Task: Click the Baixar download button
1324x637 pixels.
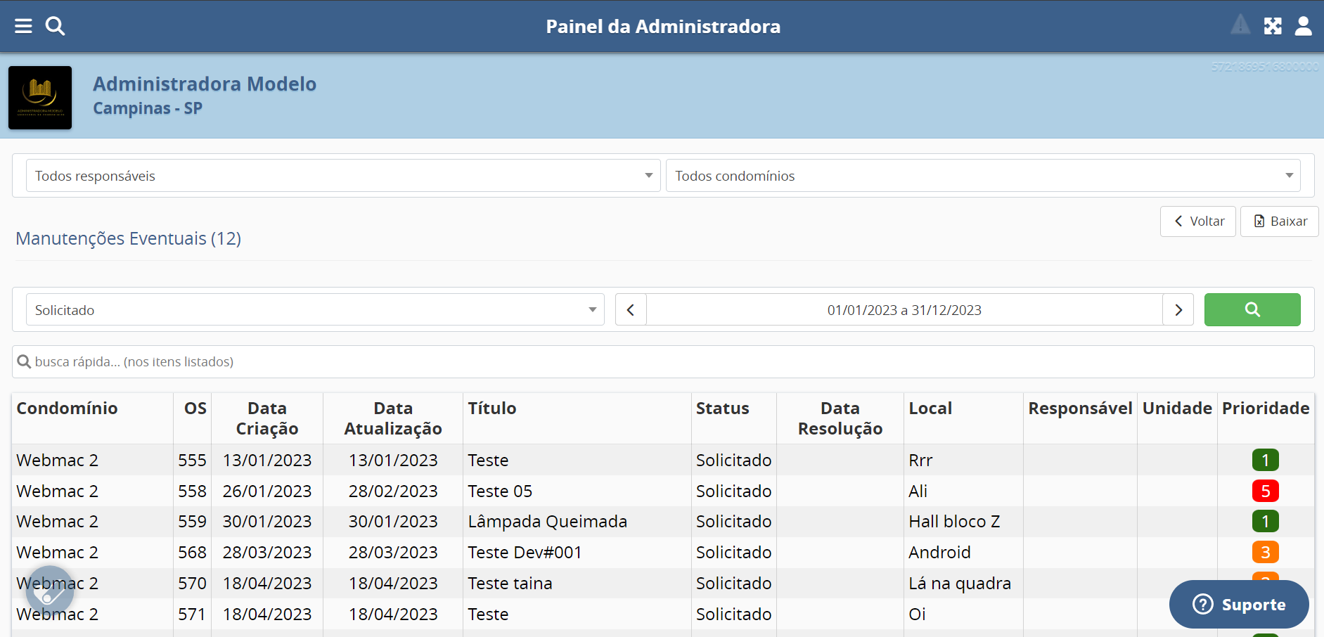Action: [1279, 221]
